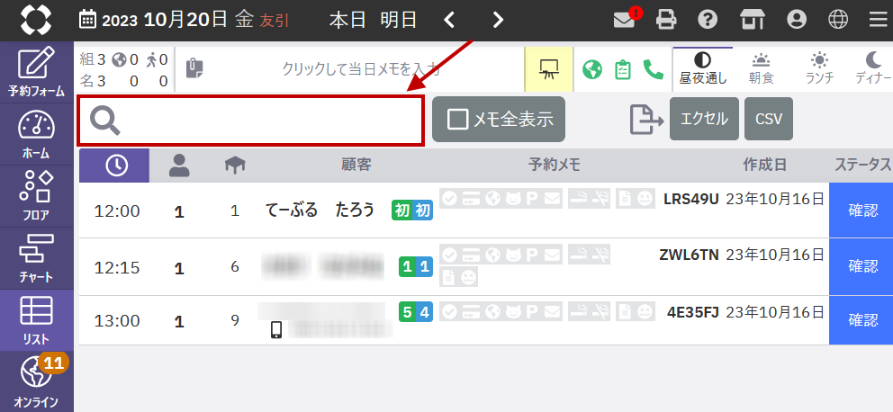
Task: Export the list with エクセル button
Action: (x=704, y=120)
